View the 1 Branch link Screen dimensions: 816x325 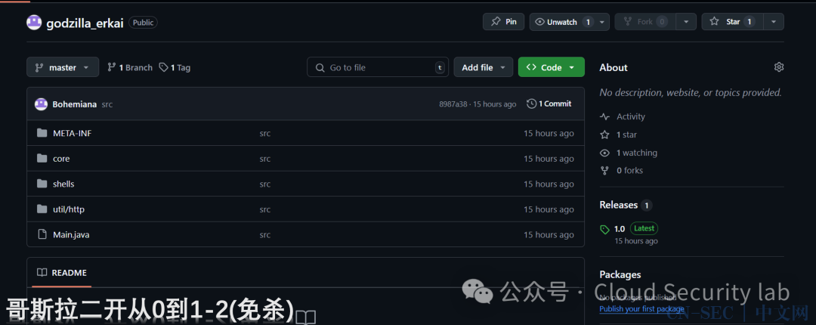(x=130, y=67)
